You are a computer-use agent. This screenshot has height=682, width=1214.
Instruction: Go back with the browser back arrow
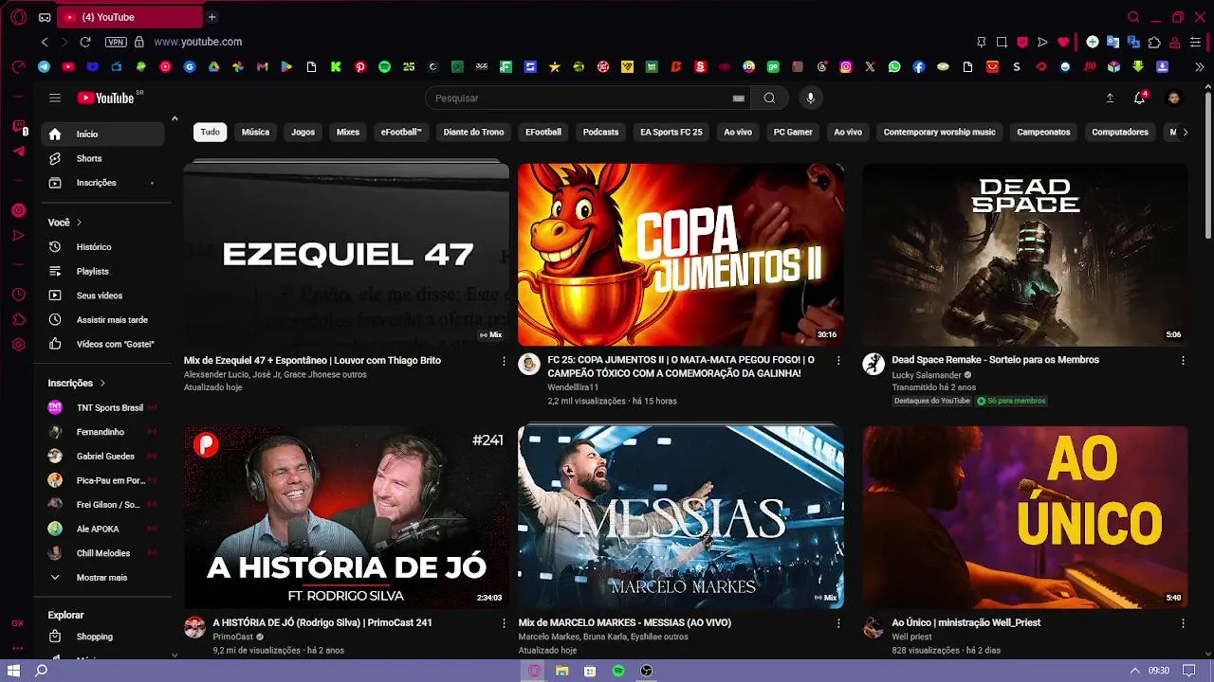point(45,42)
